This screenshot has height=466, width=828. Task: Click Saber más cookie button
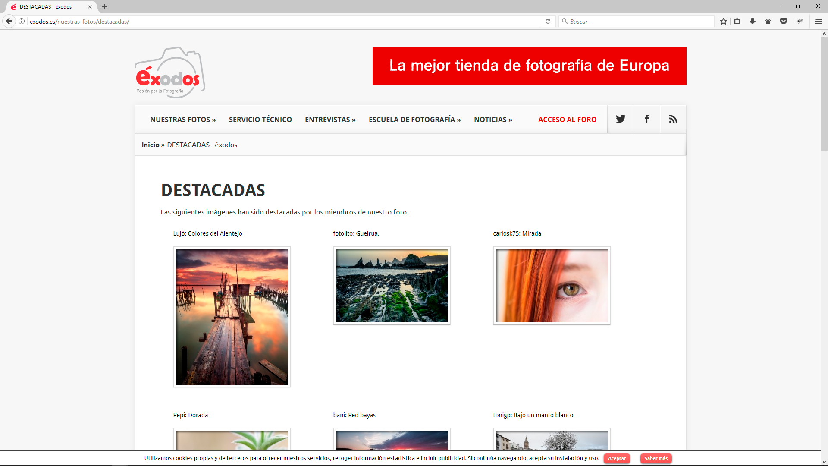tap(656, 458)
